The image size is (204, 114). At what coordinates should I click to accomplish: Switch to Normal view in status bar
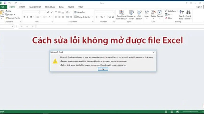(166, 112)
